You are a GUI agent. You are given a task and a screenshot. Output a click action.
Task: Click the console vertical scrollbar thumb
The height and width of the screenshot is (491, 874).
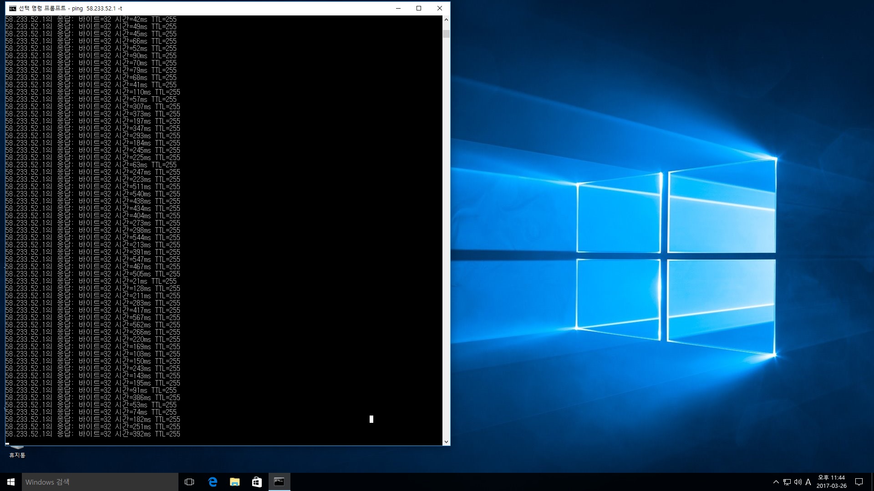(446, 34)
